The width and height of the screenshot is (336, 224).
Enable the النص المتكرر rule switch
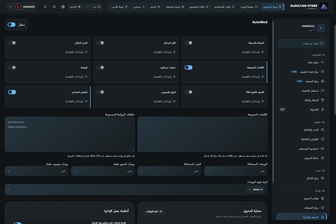pos(12,43)
